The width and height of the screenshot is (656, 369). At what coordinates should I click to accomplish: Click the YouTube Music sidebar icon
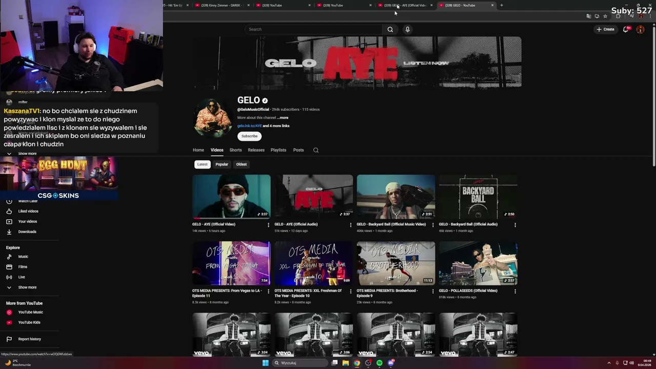point(9,312)
